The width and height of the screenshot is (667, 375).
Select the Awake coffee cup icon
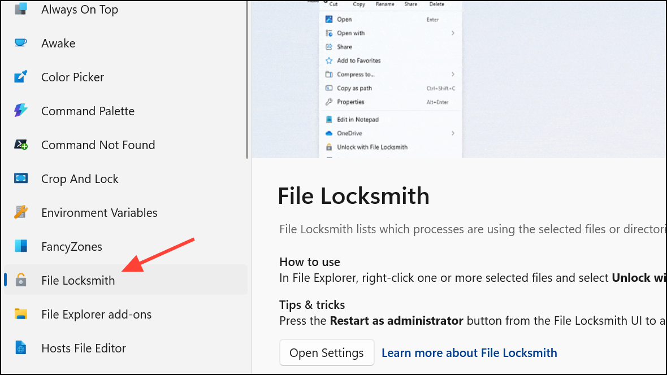pos(21,42)
